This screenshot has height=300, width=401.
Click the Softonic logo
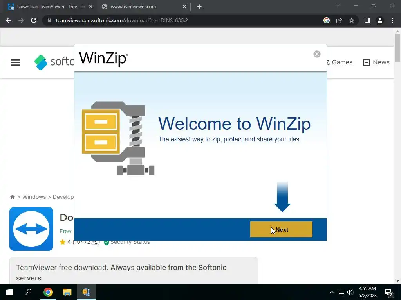(x=54, y=62)
